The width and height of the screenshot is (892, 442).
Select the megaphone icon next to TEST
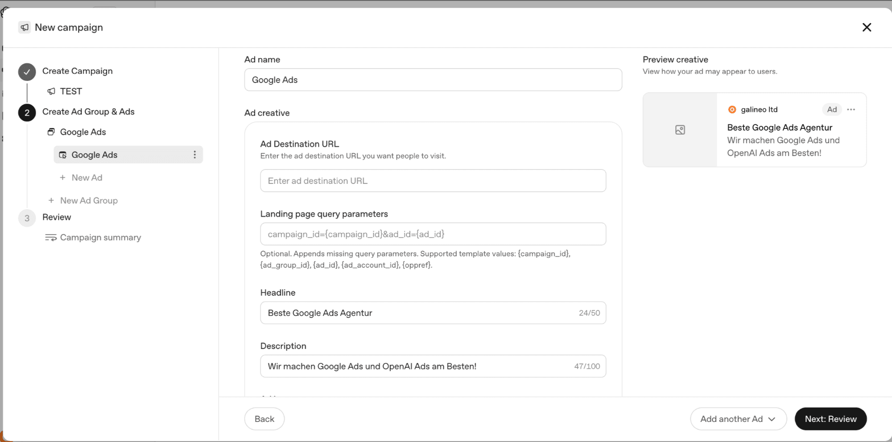(x=51, y=91)
